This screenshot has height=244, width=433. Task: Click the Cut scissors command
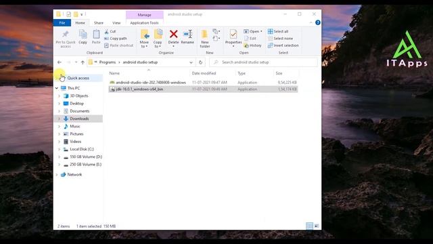pos(110,32)
